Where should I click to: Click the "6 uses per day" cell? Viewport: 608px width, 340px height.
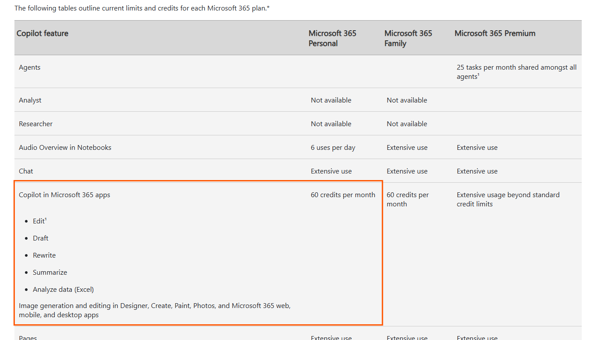333,148
